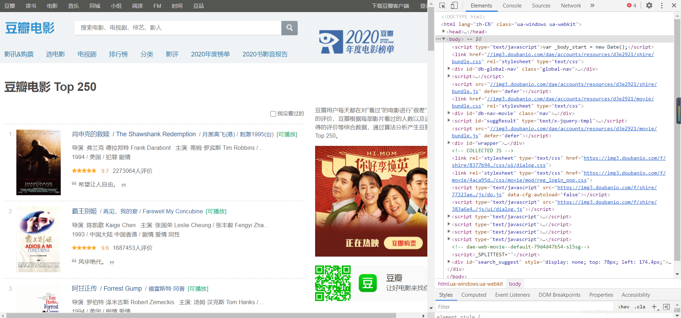
Task: Click the page vertical scrollbar thumb
Action: (x=431, y=29)
